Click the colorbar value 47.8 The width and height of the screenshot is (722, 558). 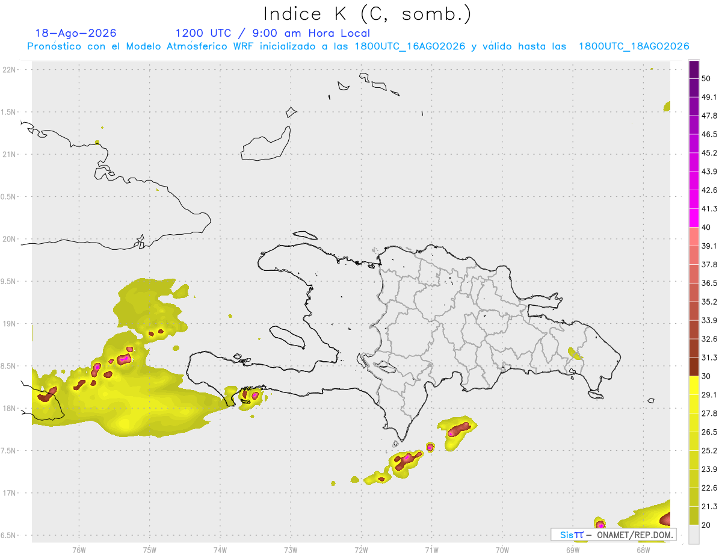(709, 116)
